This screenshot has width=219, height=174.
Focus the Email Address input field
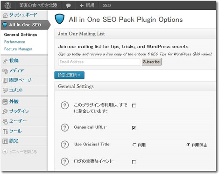99,62
